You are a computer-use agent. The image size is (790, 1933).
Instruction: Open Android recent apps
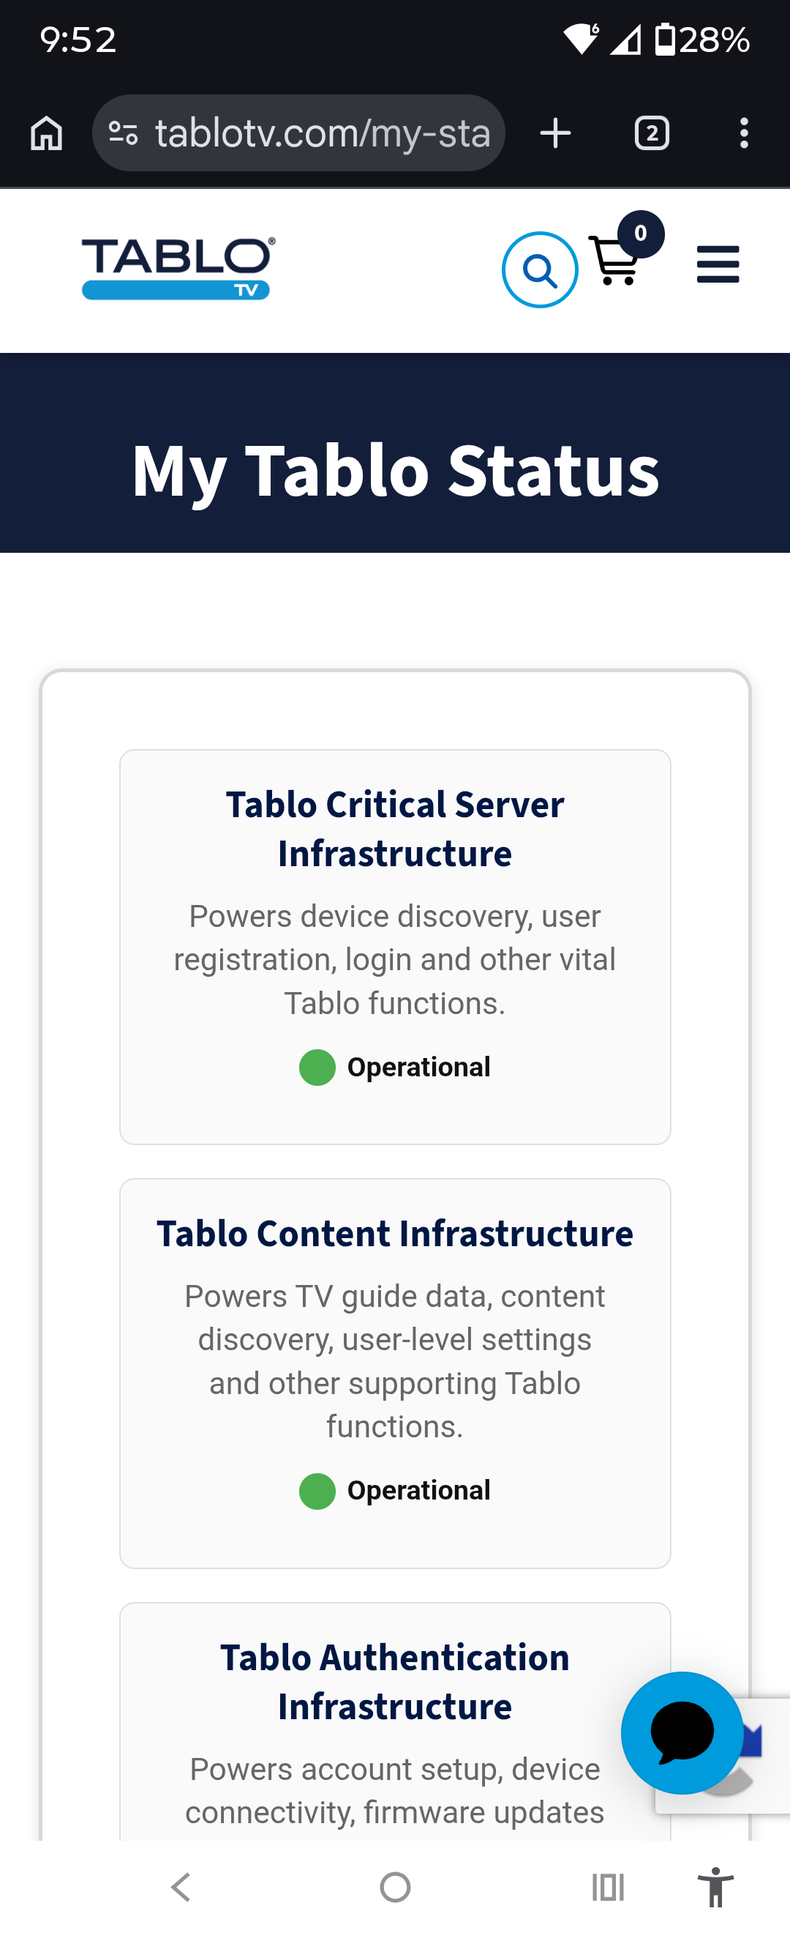click(608, 1886)
